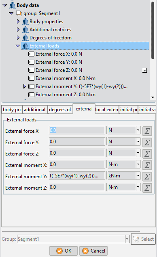The width and height of the screenshot is (157, 257).
Task: Click the tree view vertical scrollbar thumb
Action: coord(153,30)
